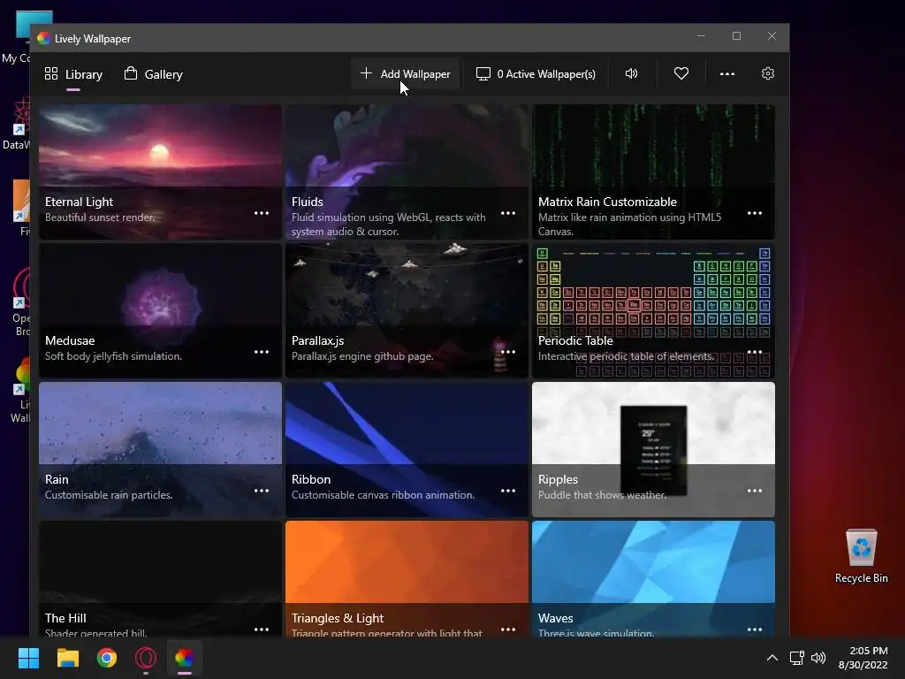Open options menu for Periodic Table wallpaper

pos(755,352)
